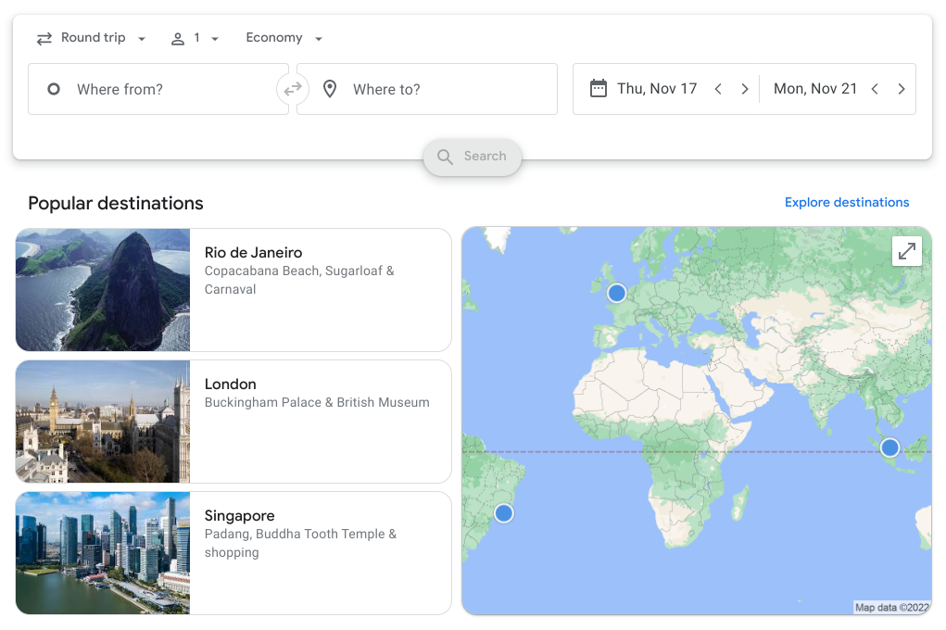Go to previous day for departure date
Screen dimensions: 946x630
click(718, 89)
